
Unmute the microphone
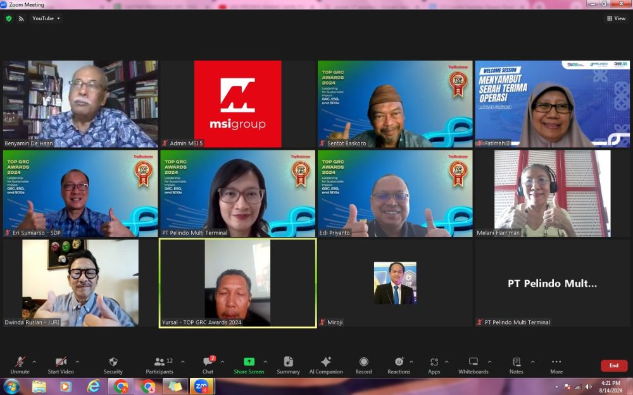20,365
